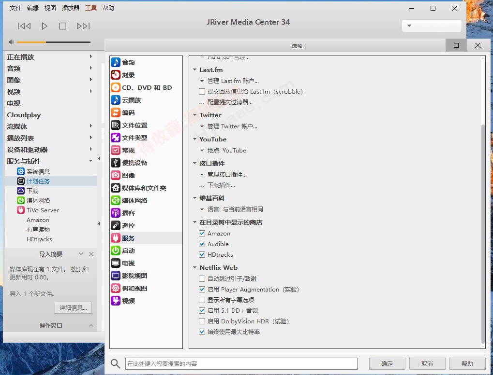
Task: Select the 文件位置 file location icon
Action: pyautogui.click(x=116, y=125)
